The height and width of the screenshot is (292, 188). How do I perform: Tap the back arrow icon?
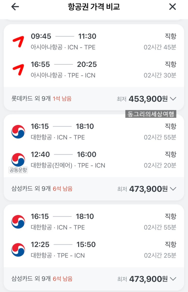pos(15,7)
